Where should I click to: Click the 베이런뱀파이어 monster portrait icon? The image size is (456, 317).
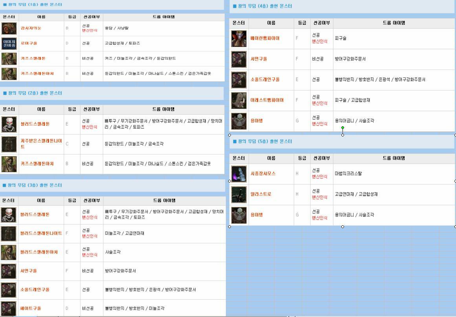pyautogui.click(x=239, y=39)
